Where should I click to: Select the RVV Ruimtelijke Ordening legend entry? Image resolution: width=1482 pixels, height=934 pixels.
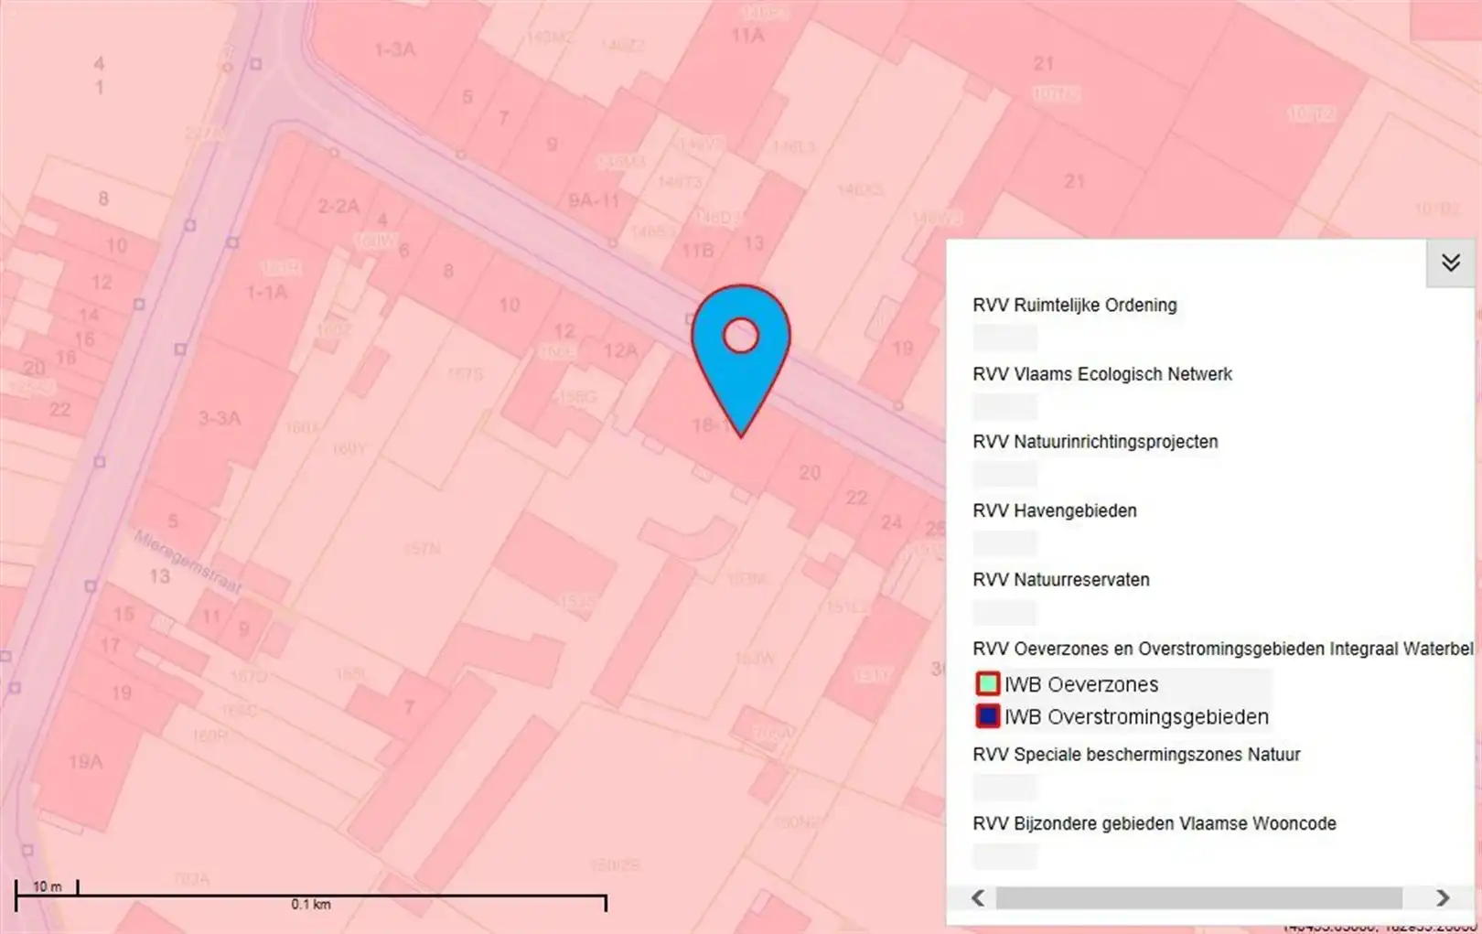1074,306
